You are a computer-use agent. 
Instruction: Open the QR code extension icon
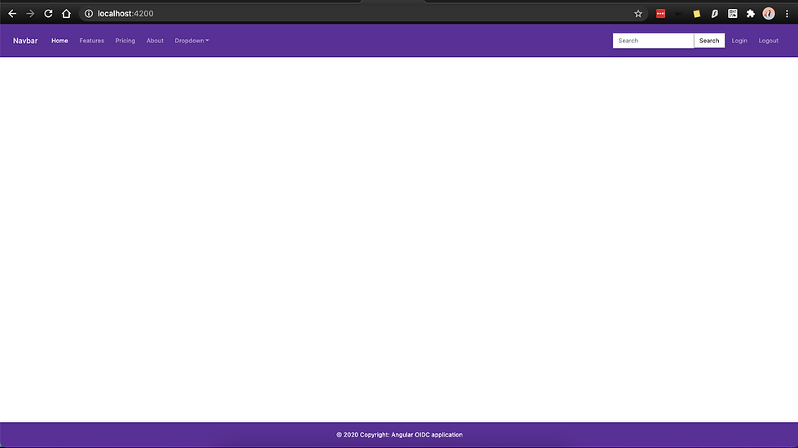tap(732, 14)
